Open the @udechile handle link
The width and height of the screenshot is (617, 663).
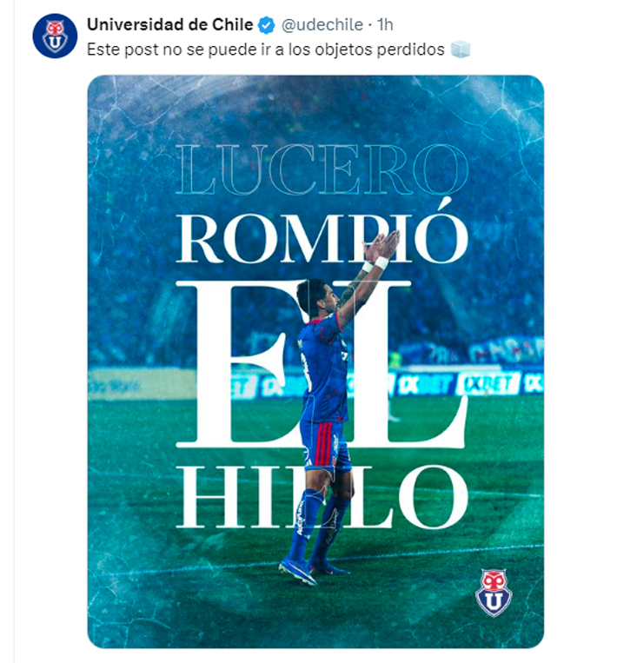(x=322, y=24)
